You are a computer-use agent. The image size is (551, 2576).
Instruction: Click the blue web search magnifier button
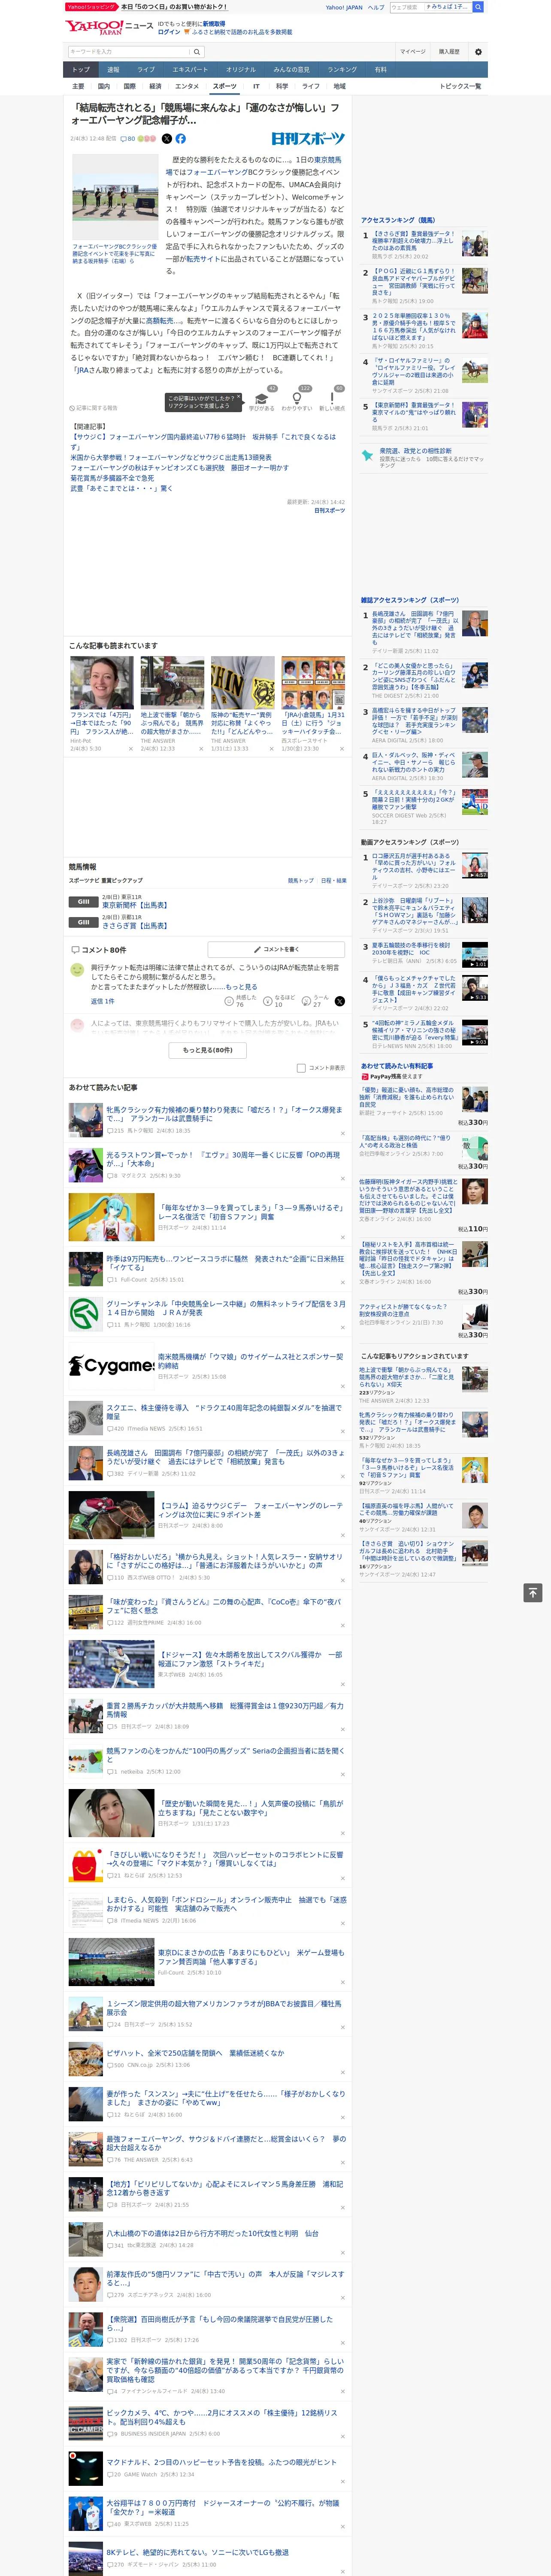coord(478,7)
